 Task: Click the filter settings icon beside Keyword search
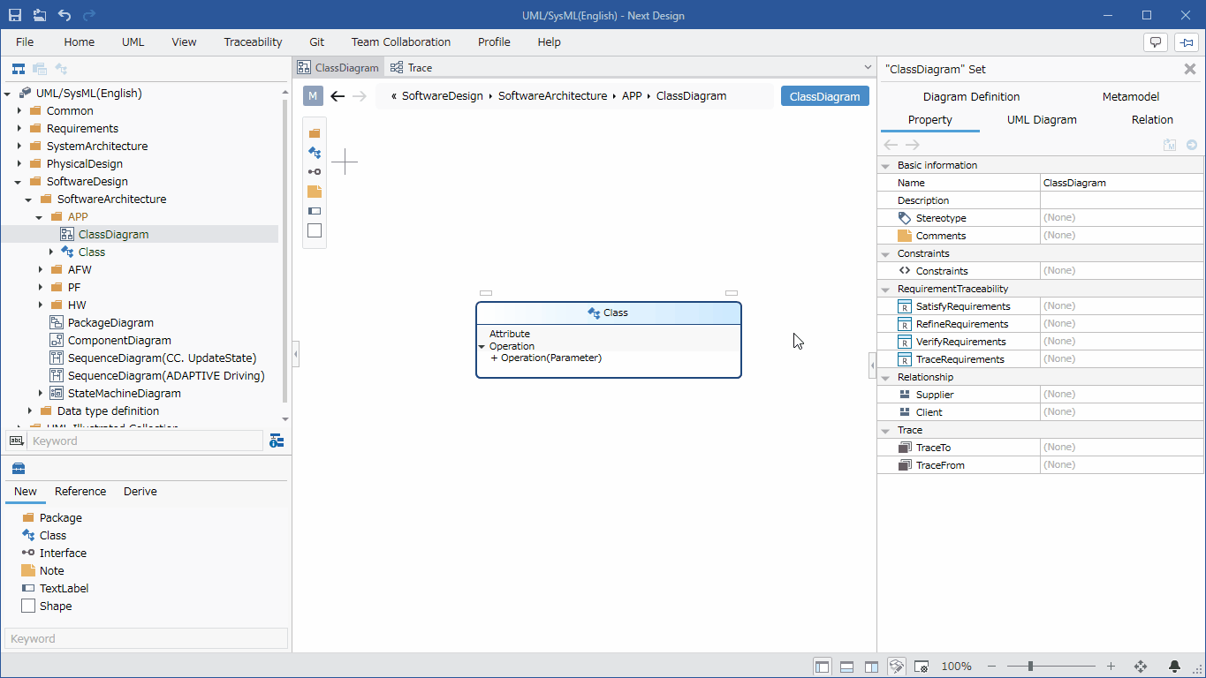coord(277,441)
